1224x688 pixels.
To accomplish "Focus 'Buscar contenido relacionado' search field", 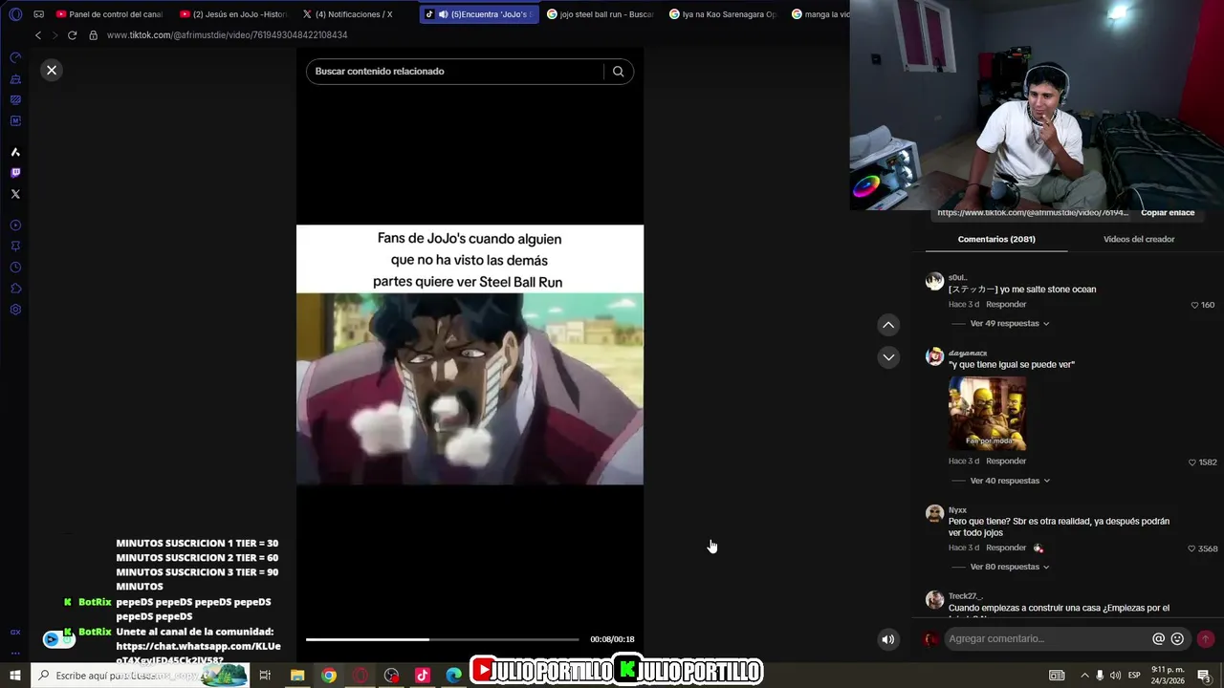I will 456,72.
